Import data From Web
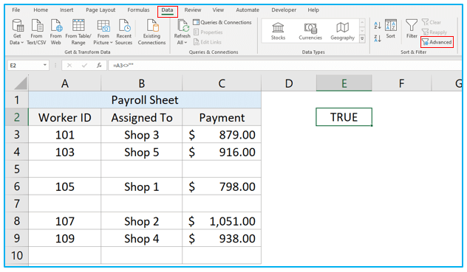This screenshot has height=272, width=467. click(x=55, y=32)
